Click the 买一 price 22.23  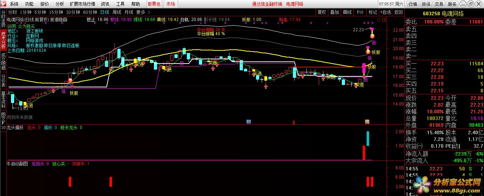click(437, 64)
